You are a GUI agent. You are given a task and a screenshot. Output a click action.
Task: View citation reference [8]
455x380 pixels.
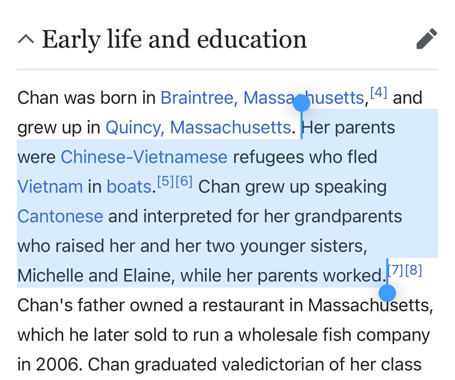coord(413,270)
